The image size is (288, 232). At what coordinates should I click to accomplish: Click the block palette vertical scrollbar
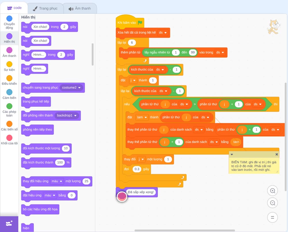pyautogui.click(x=92, y=54)
